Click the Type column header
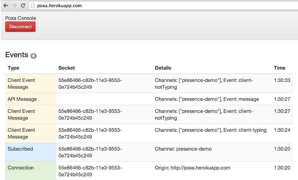 [13, 68]
